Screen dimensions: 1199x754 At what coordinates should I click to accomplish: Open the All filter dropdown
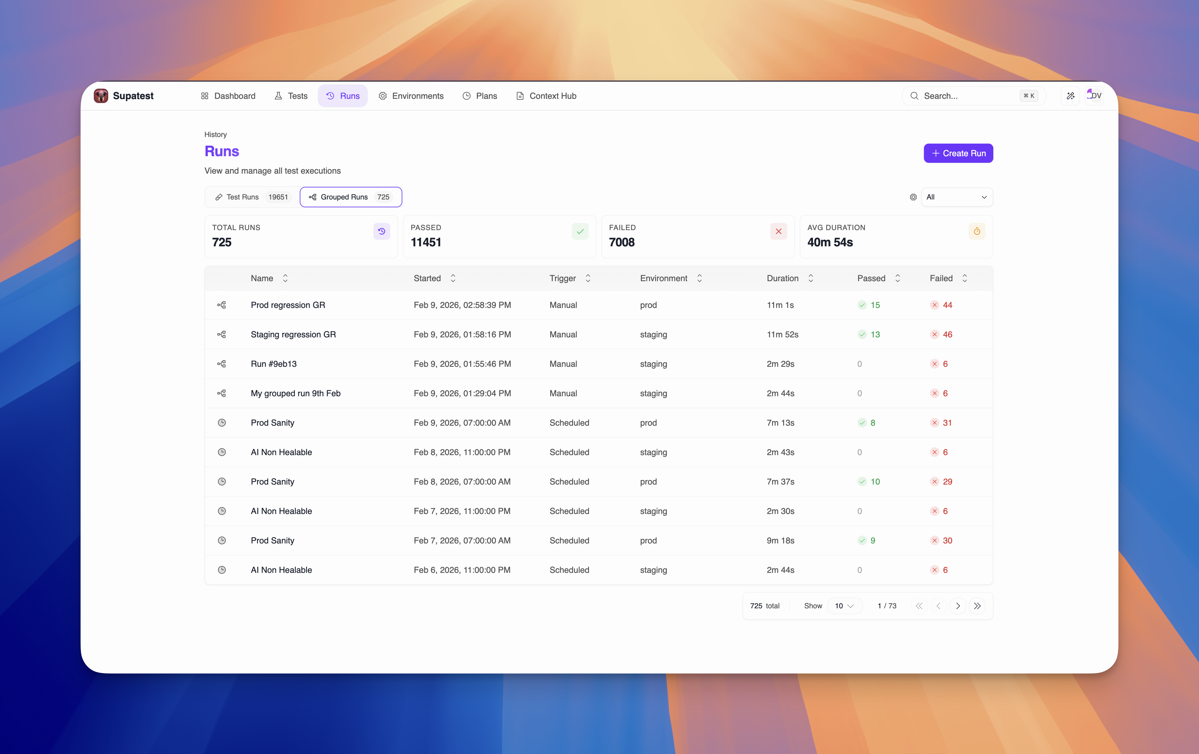pyautogui.click(x=956, y=197)
